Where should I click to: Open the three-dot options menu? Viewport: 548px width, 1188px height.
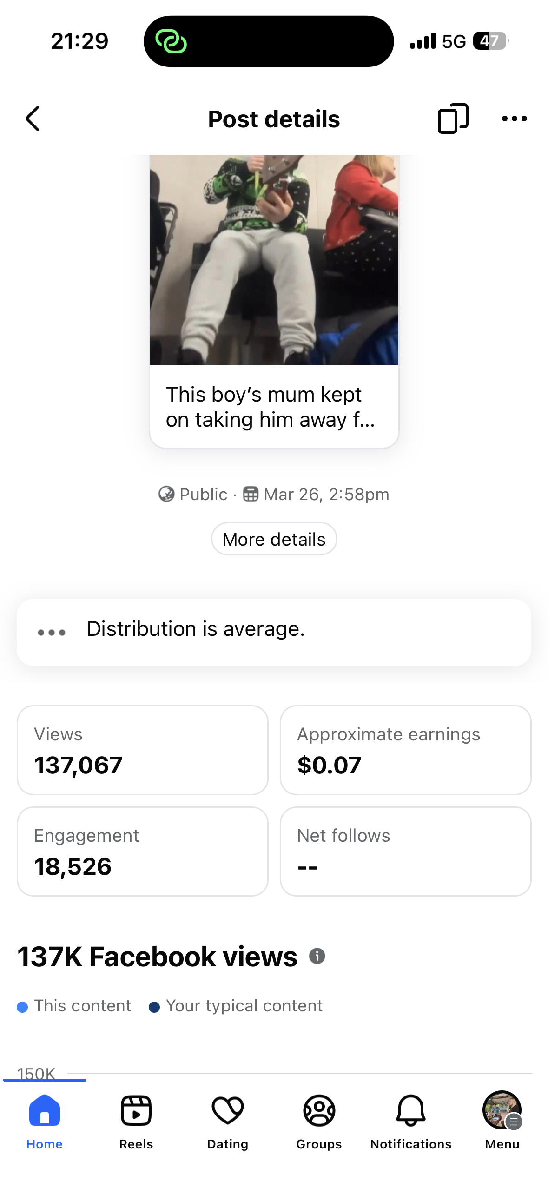pyautogui.click(x=514, y=119)
